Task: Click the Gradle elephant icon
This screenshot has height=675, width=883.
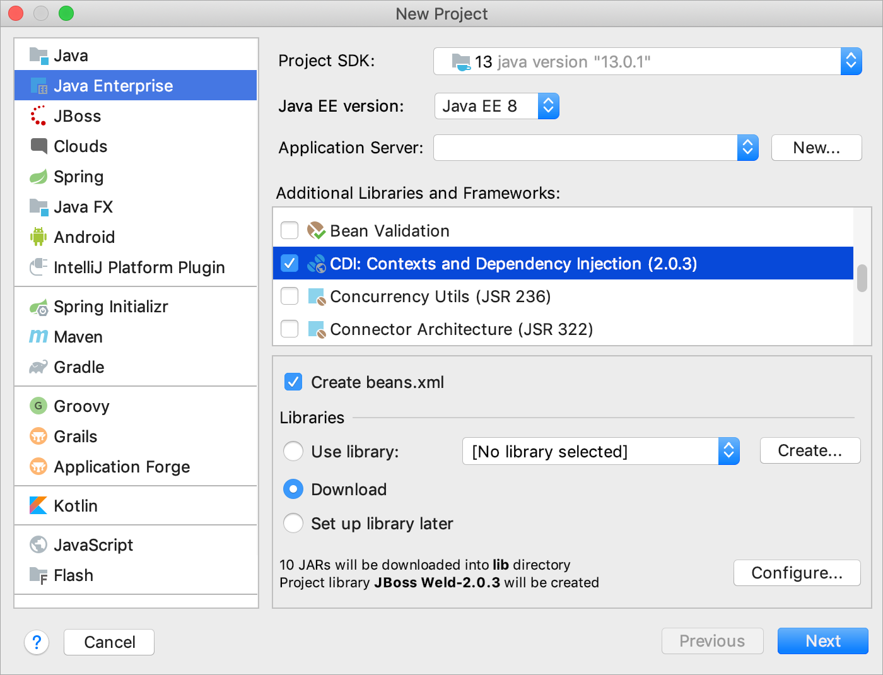Action: point(38,367)
